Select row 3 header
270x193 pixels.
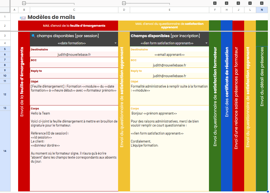[5, 36]
